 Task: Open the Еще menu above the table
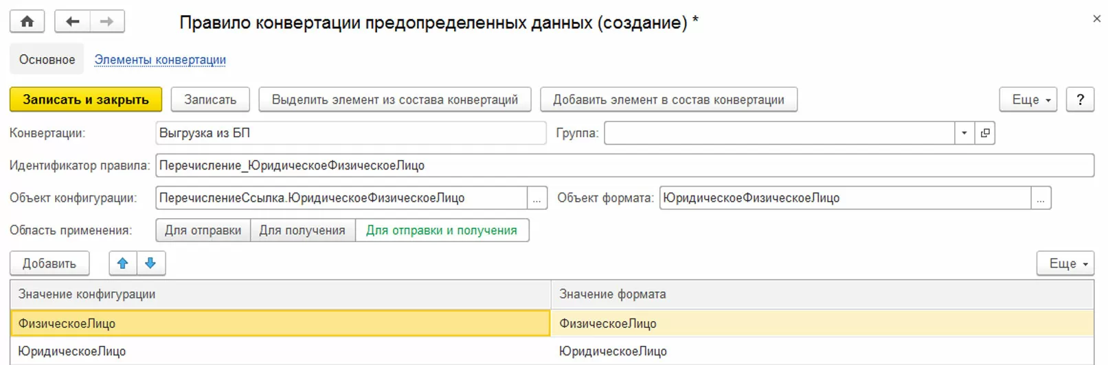[1065, 263]
